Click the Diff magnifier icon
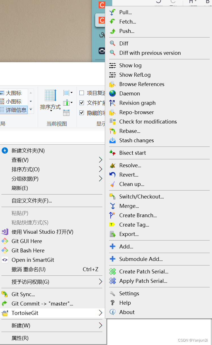Image resolution: width=212 pixels, height=345 pixels. (113, 43)
